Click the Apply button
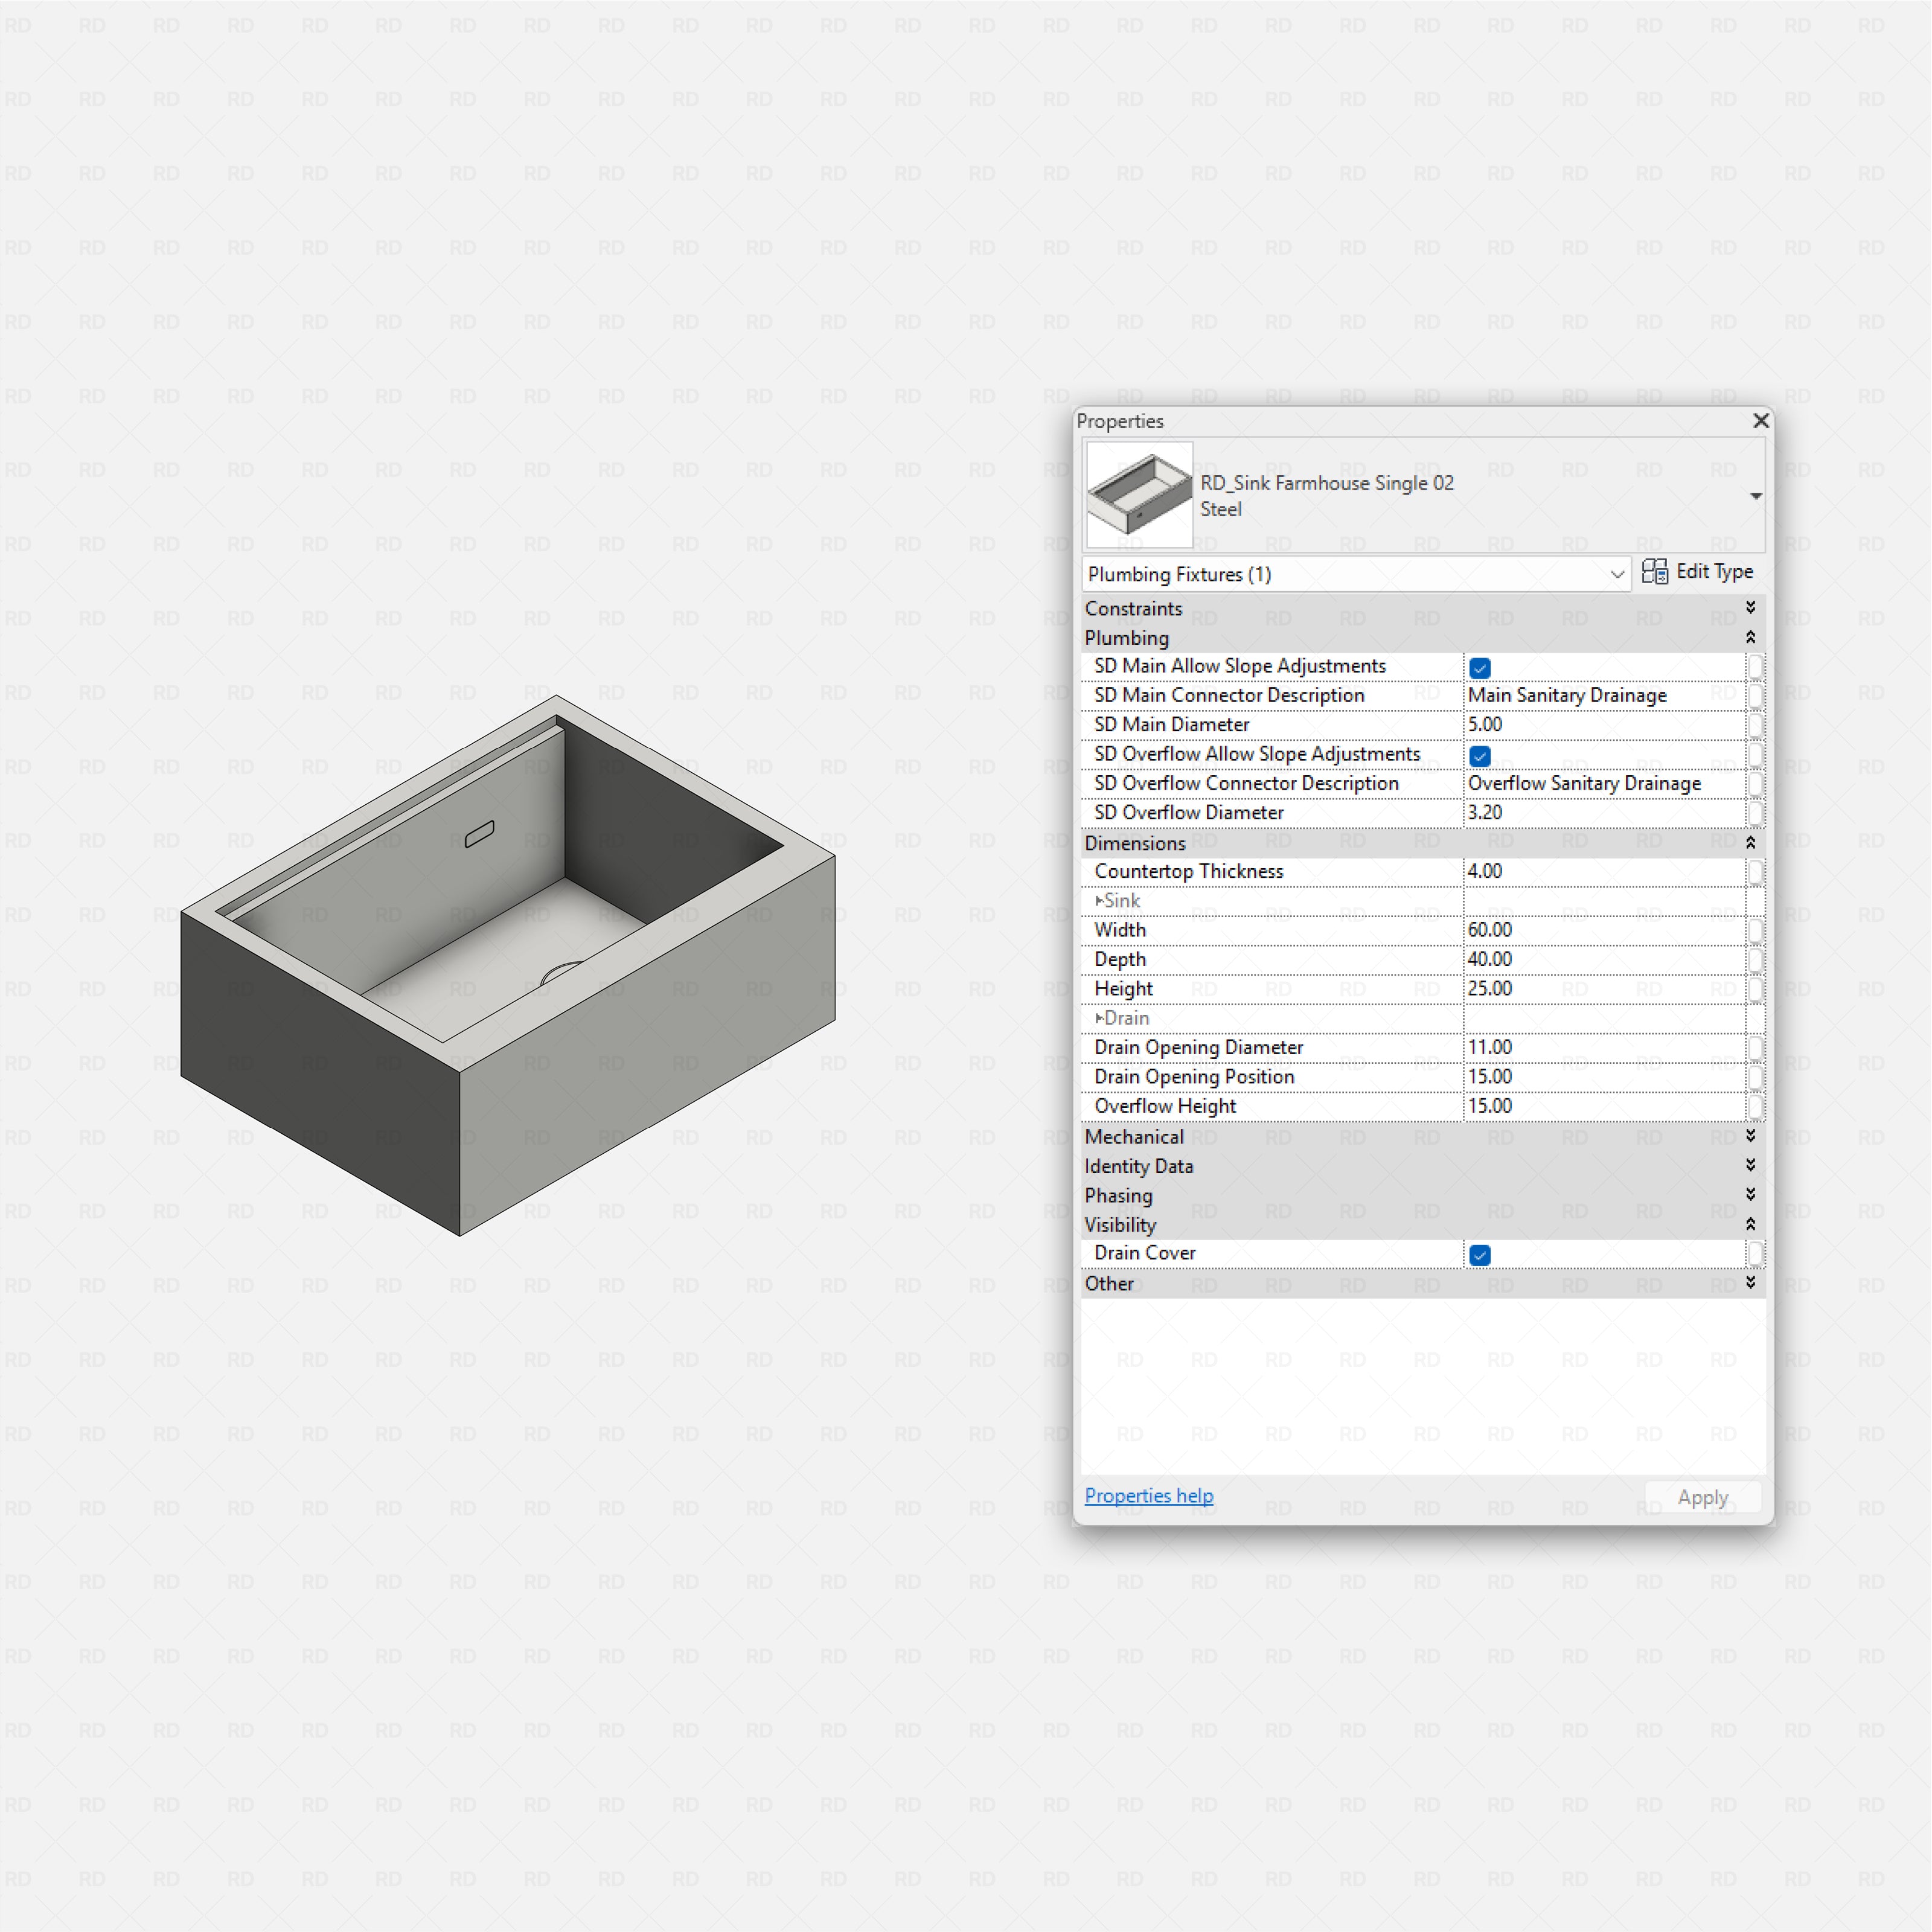 coord(1703,1497)
